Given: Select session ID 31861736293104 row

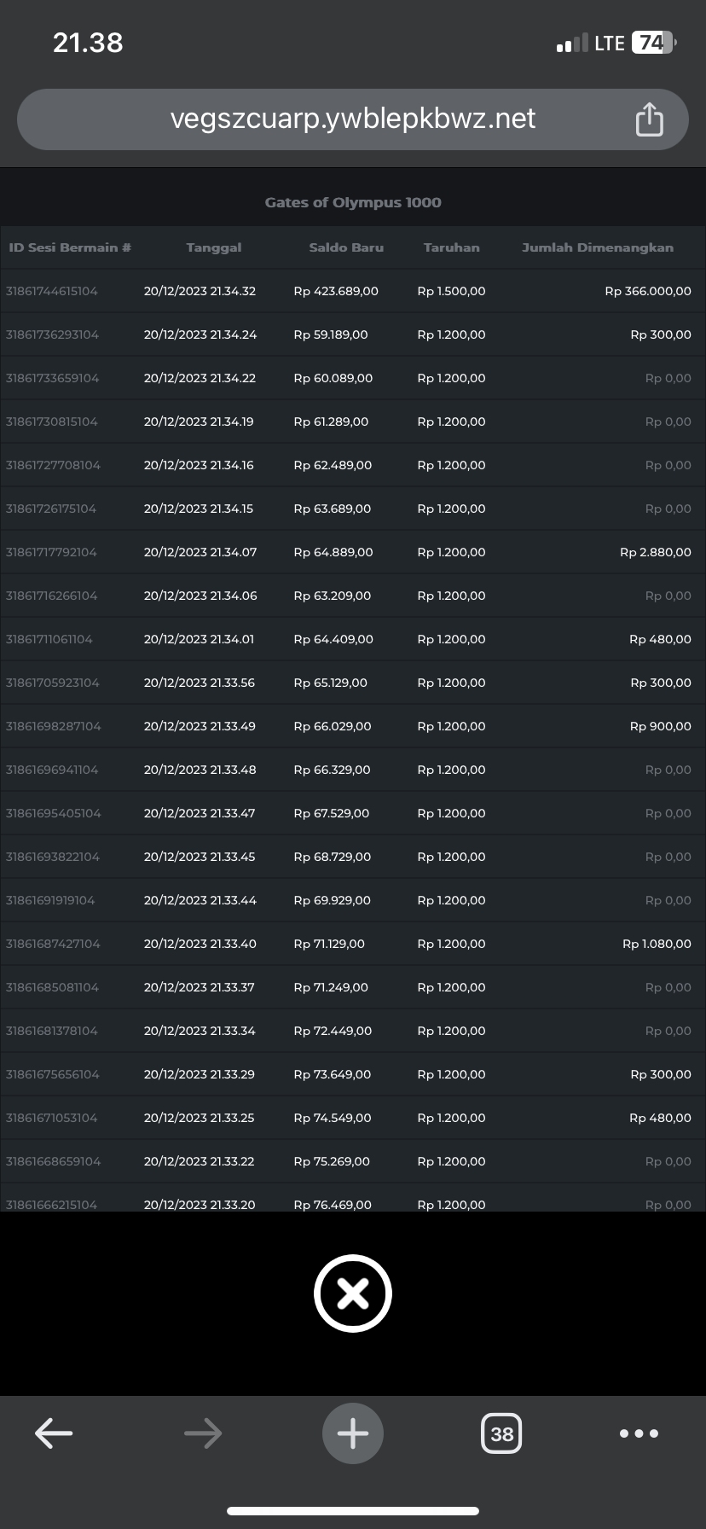Looking at the screenshot, I should click(x=52, y=334).
